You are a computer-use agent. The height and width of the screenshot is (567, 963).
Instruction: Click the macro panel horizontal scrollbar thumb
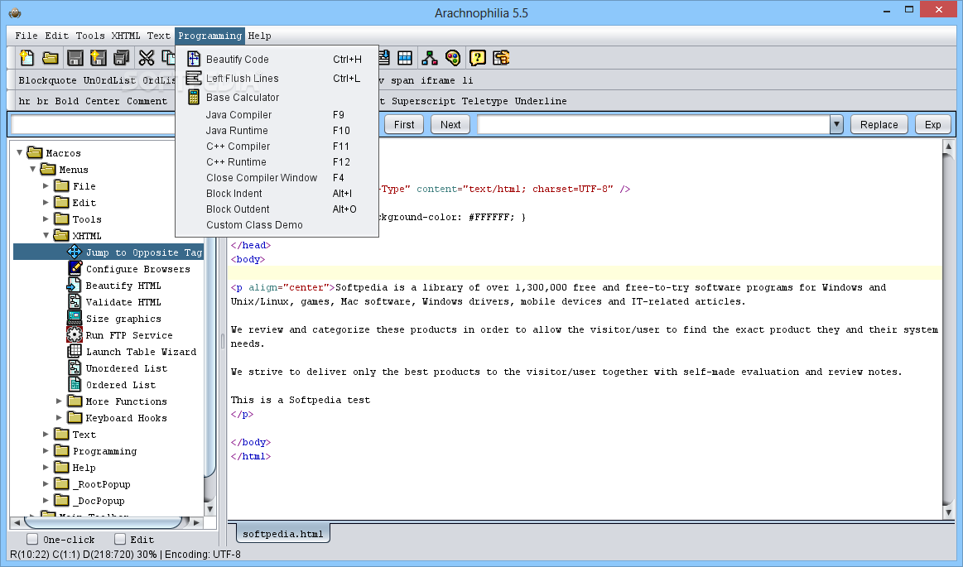104,522
